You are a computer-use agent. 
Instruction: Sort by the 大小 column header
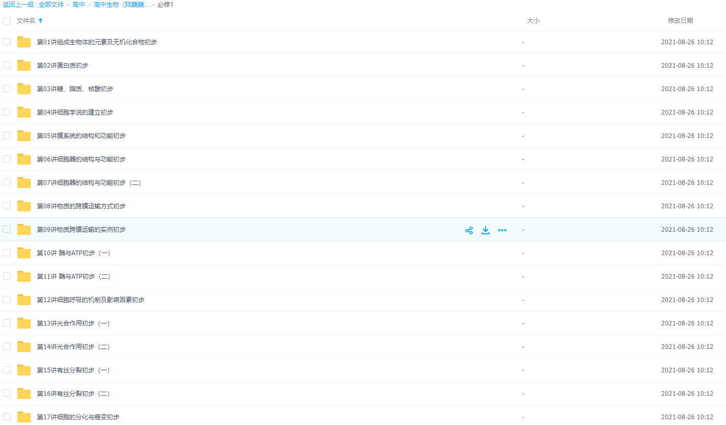533,21
